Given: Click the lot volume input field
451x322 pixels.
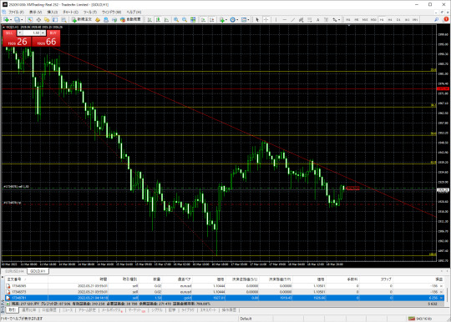Looking at the screenshot, I should [x=32, y=33].
